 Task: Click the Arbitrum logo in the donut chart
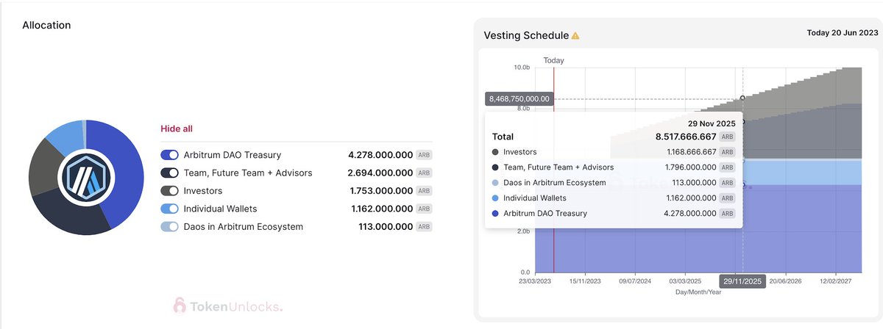point(86,178)
